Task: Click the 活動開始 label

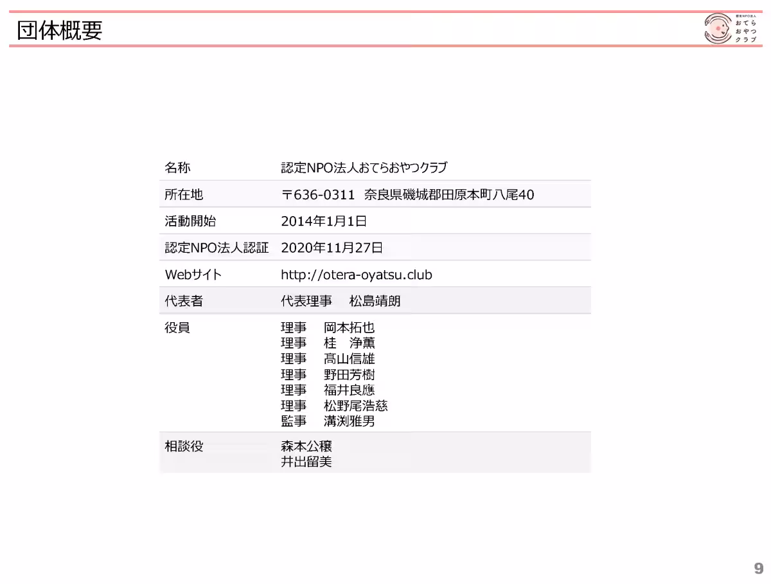Action: click(184, 221)
